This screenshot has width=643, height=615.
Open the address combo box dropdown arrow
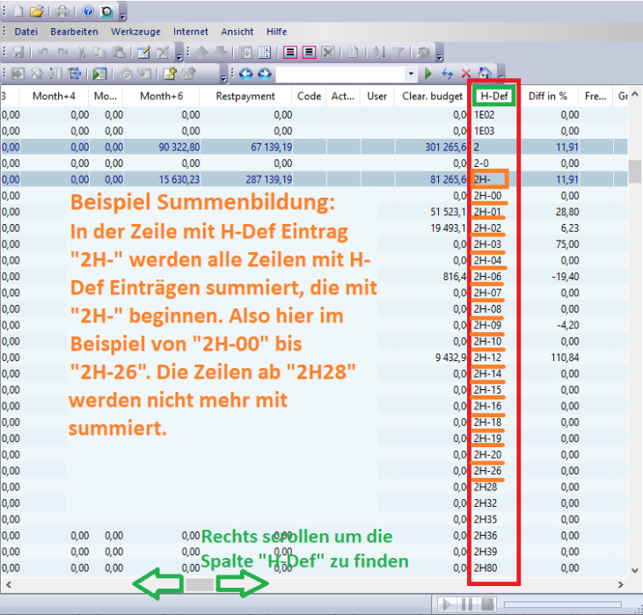click(x=410, y=74)
